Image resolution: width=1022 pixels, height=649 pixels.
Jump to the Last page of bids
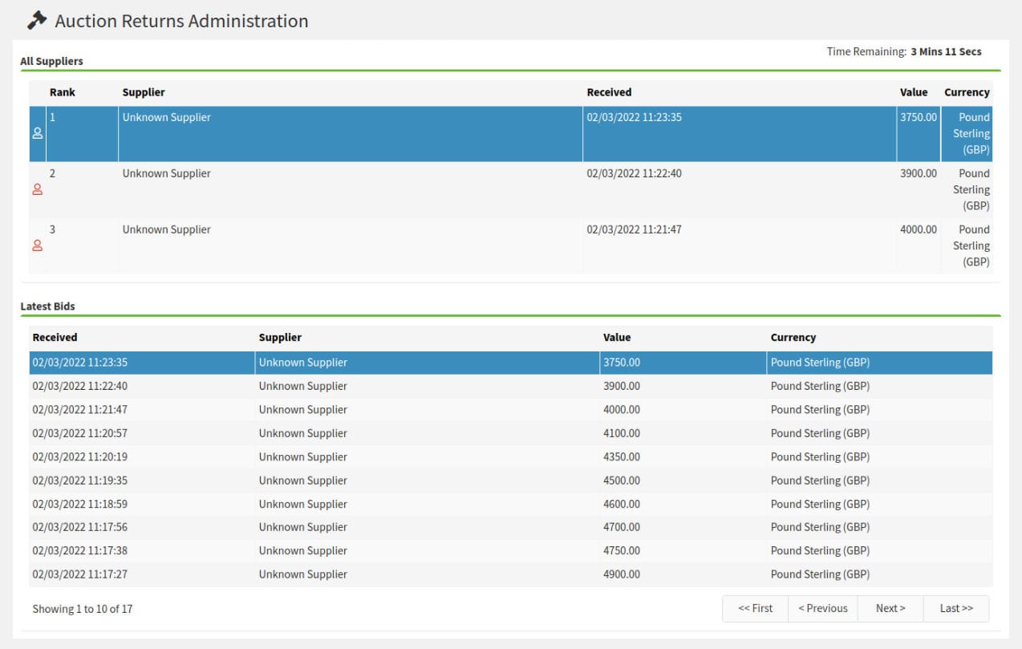(x=955, y=608)
